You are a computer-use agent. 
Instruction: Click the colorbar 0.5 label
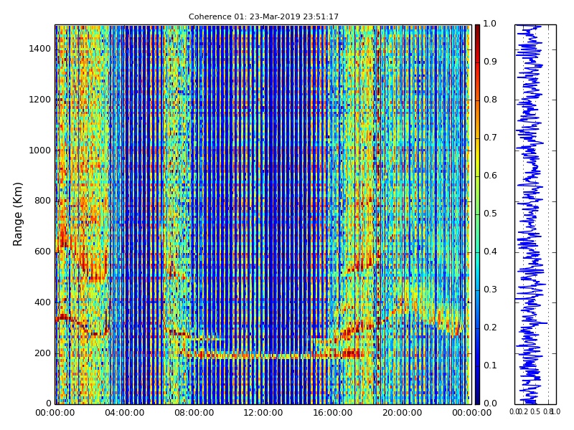pos(490,214)
